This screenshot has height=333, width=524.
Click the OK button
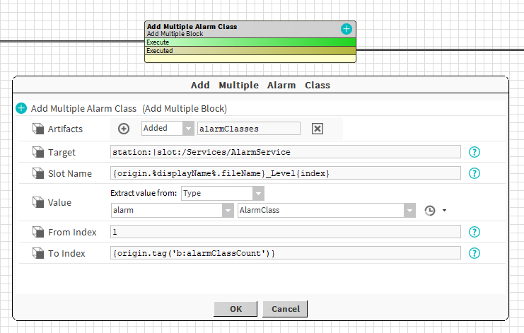click(x=235, y=309)
